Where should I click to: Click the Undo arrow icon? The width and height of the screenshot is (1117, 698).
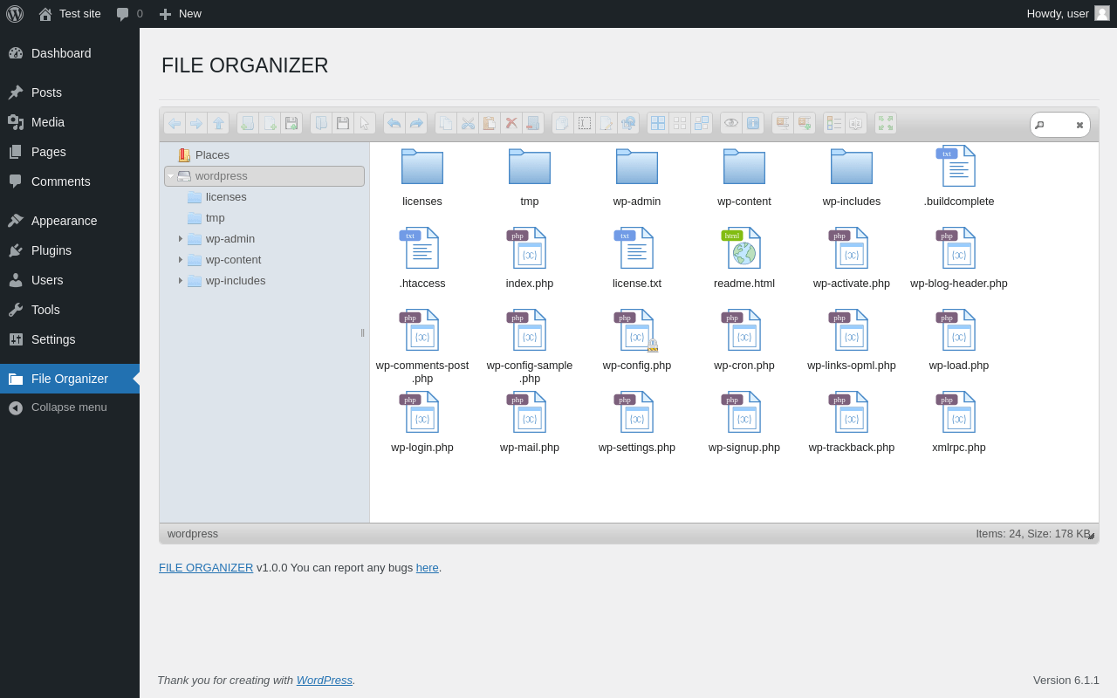(x=394, y=123)
